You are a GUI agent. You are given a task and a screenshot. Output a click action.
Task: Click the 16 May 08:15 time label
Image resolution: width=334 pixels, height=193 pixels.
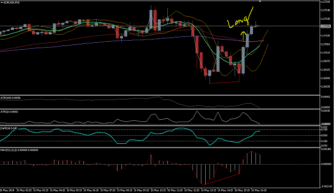(x=125, y=190)
